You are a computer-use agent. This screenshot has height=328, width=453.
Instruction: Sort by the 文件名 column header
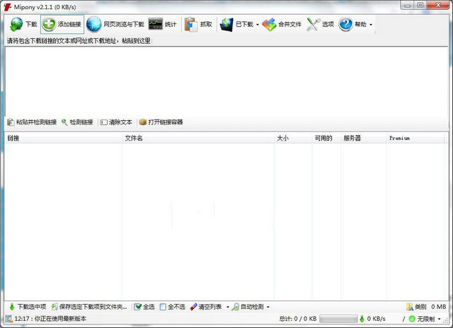tap(198, 138)
